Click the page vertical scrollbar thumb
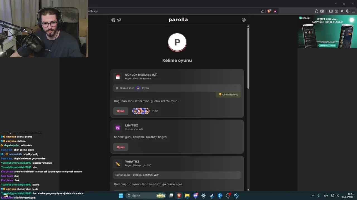This screenshot has width=357, height=200. [x=248, y=58]
